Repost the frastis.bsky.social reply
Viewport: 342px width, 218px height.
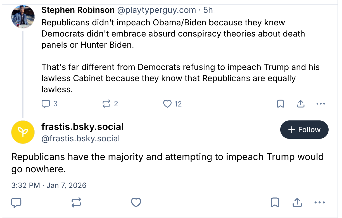[x=76, y=202]
